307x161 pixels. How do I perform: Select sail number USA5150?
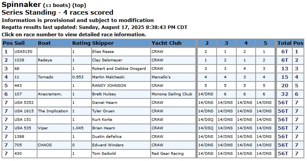pyautogui.click(x=23, y=51)
